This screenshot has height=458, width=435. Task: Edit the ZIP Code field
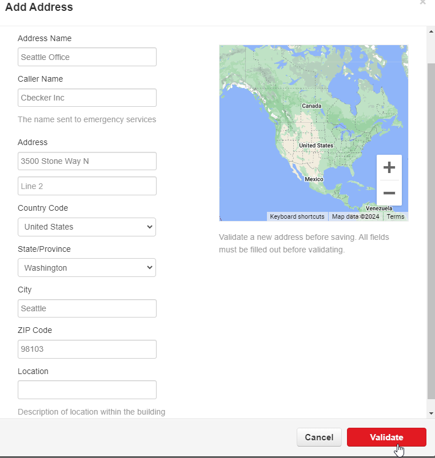point(87,349)
